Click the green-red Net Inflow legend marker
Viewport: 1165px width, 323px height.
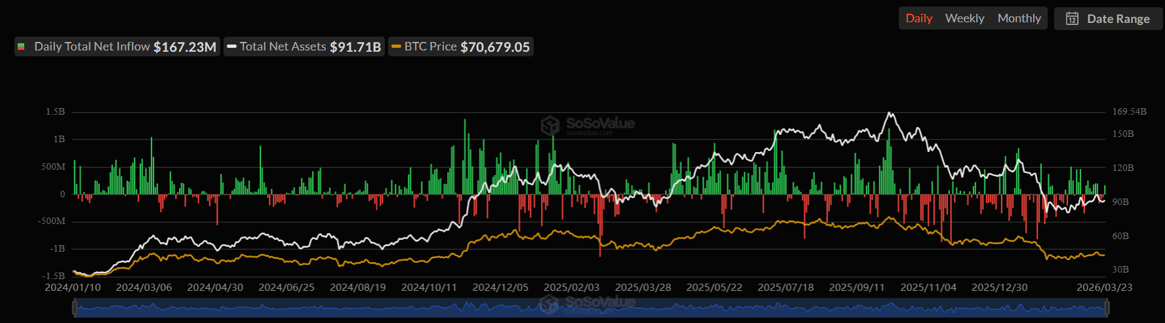tap(21, 47)
